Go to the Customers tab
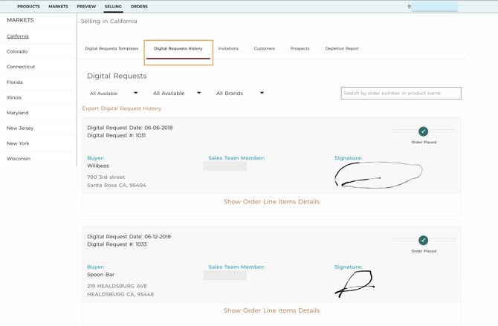The width and height of the screenshot is (498, 326). click(x=265, y=48)
